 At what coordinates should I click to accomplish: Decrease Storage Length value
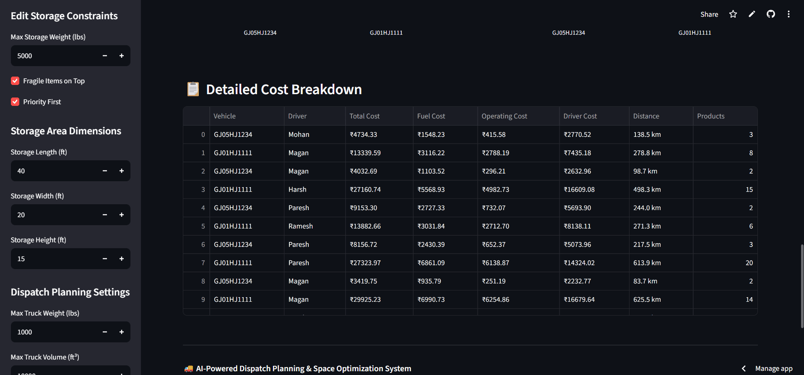coord(105,171)
